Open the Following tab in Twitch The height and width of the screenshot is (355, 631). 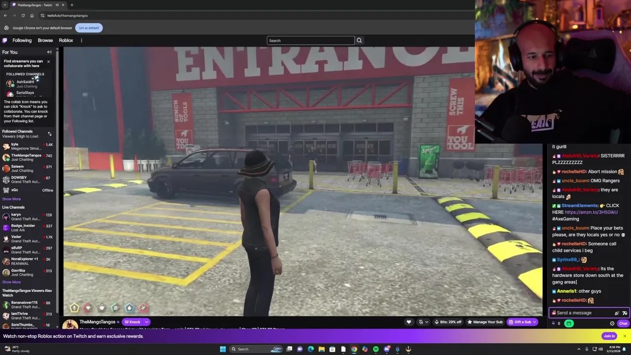pos(22,40)
